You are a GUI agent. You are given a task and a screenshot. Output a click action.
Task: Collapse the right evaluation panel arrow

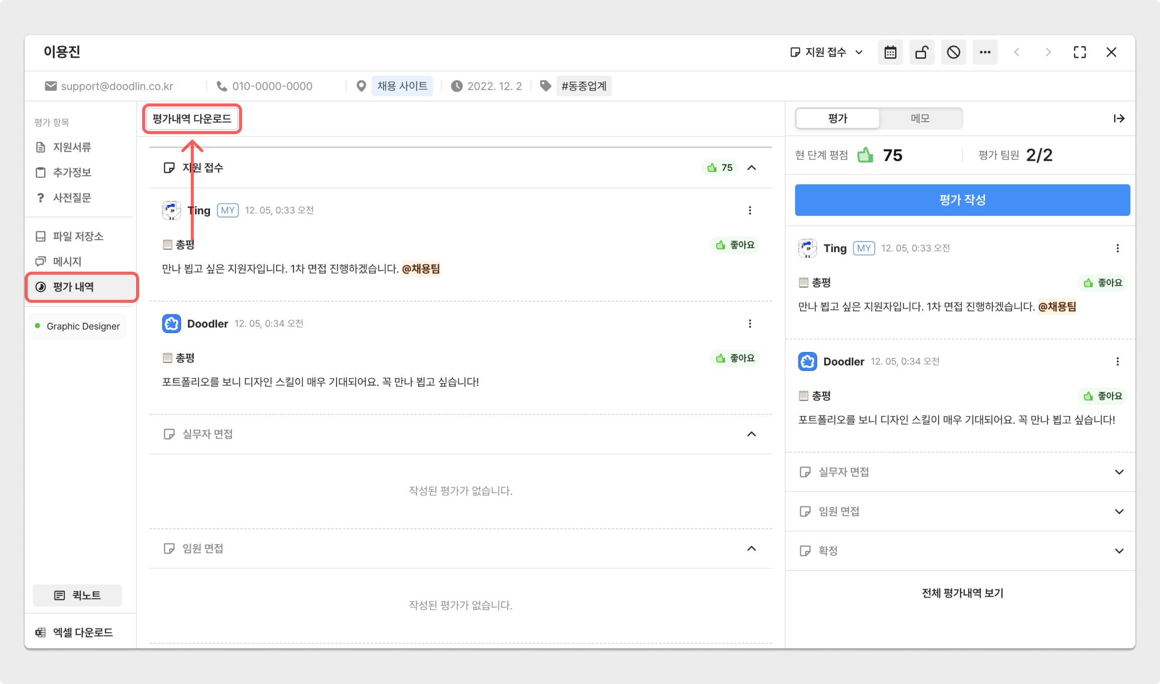pyautogui.click(x=1119, y=119)
